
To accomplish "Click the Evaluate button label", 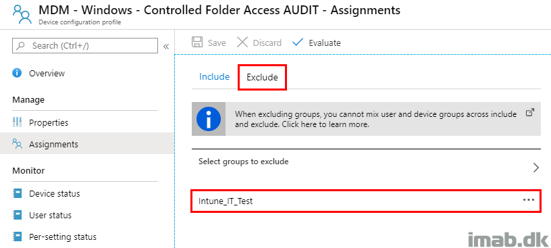I will tap(325, 43).
